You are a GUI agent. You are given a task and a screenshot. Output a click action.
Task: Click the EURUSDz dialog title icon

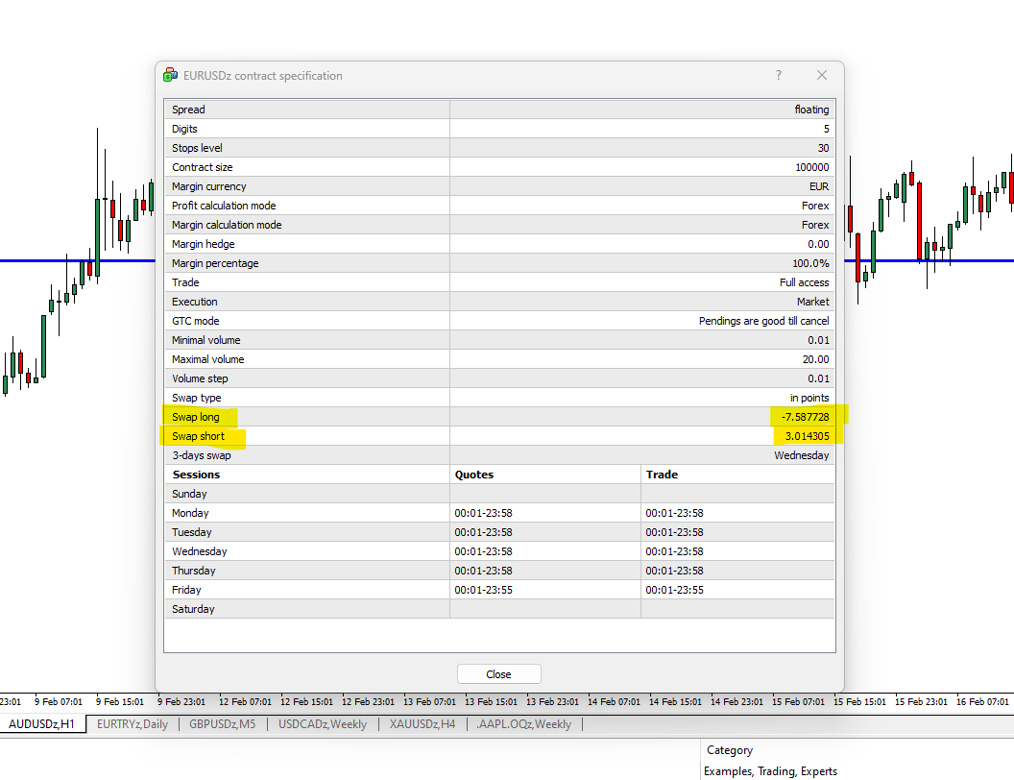click(170, 75)
